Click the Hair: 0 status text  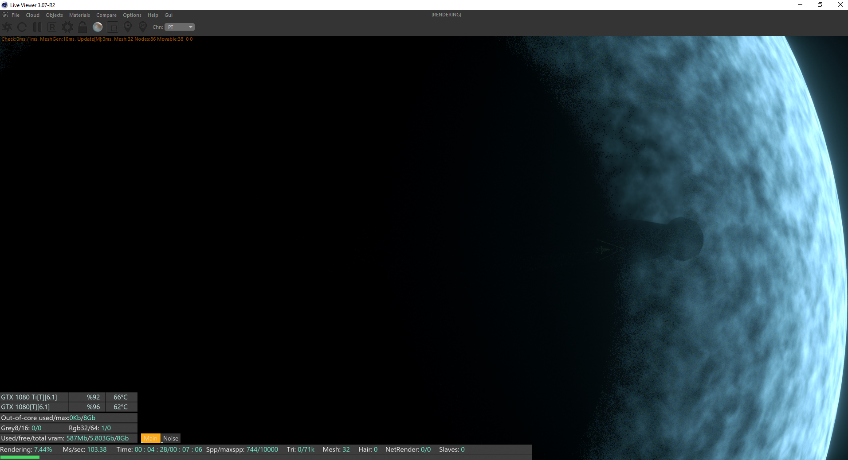click(368, 449)
